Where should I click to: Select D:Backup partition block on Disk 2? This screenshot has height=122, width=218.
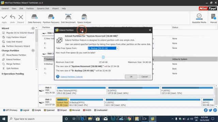tap(87, 102)
